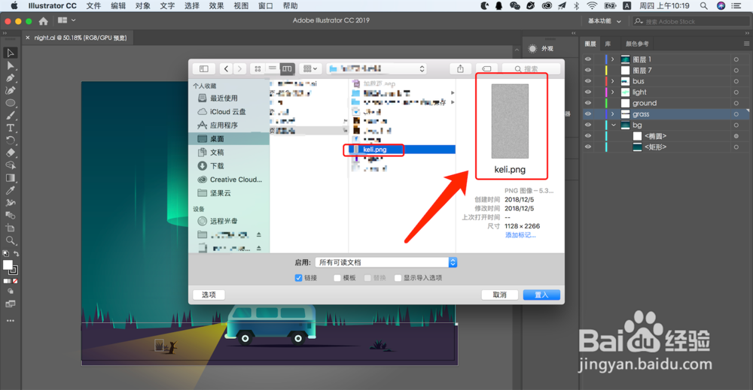Click the bg layer thumbnail swatch
The height and width of the screenshot is (390, 753).
point(625,125)
